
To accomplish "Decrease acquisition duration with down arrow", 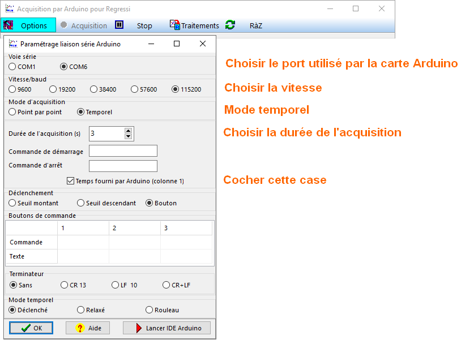I will pyautogui.click(x=128, y=136).
